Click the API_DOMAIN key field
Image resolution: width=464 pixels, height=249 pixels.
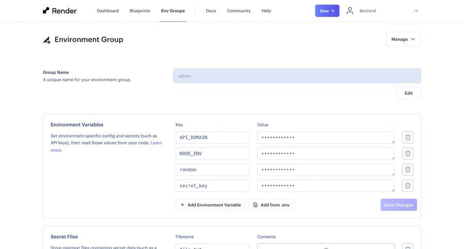point(212,137)
